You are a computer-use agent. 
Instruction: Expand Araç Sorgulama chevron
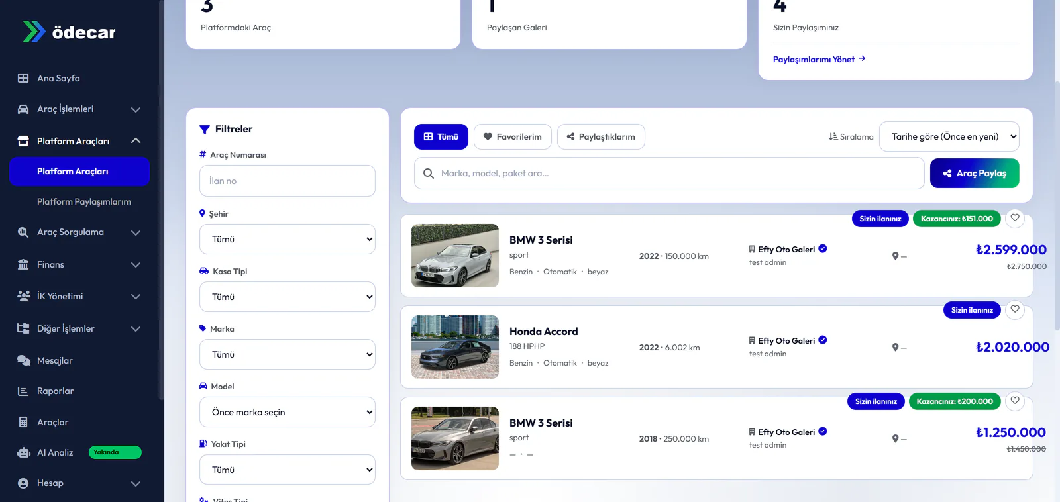click(x=136, y=232)
